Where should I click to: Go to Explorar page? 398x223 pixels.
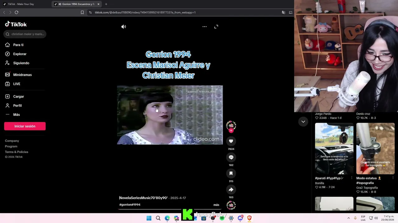(20, 54)
